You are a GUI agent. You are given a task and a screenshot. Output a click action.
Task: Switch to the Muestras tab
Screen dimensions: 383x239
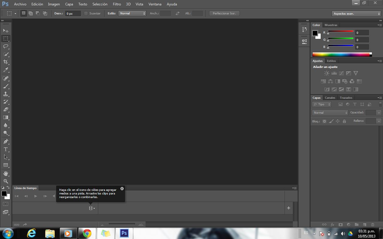331,25
